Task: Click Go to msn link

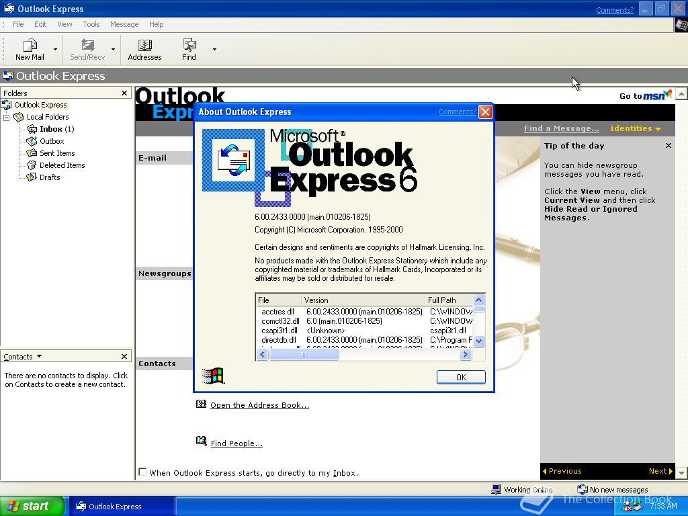Action: coord(646,95)
